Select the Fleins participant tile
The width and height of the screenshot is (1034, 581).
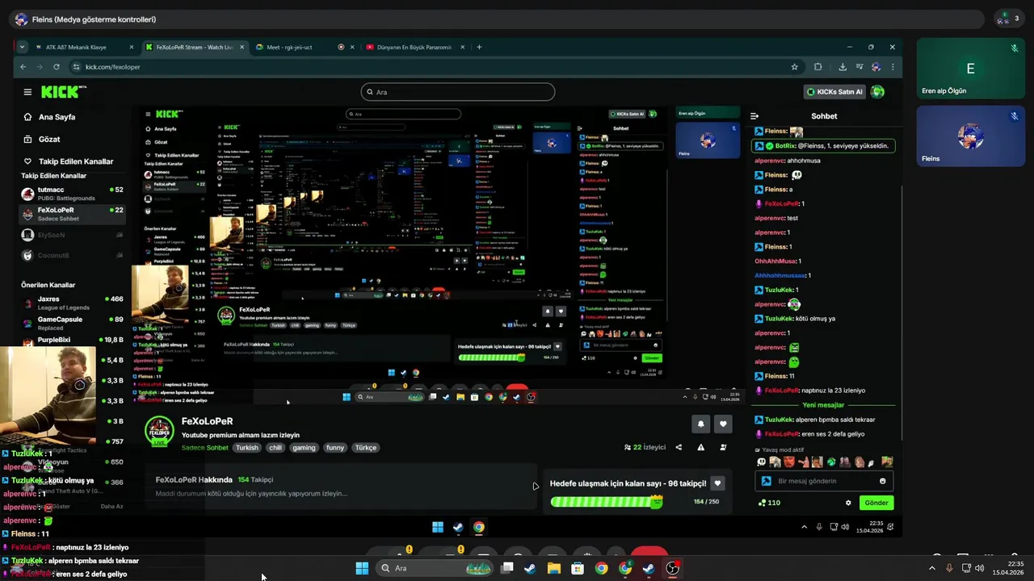point(970,136)
